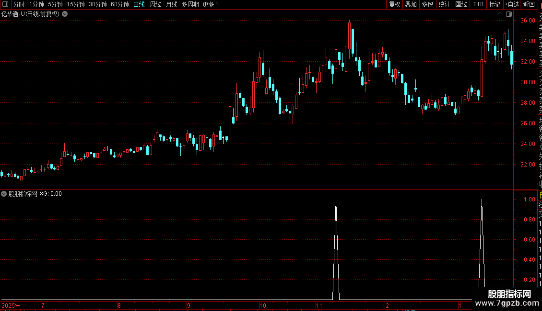Click the 叠加 overlay button

[411, 4]
